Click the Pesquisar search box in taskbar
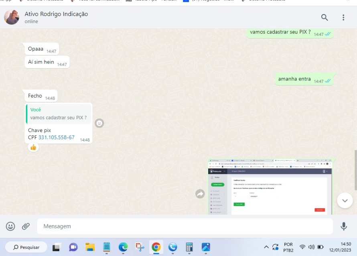The width and height of the screenshot is (357, 256). pos(26,247)
